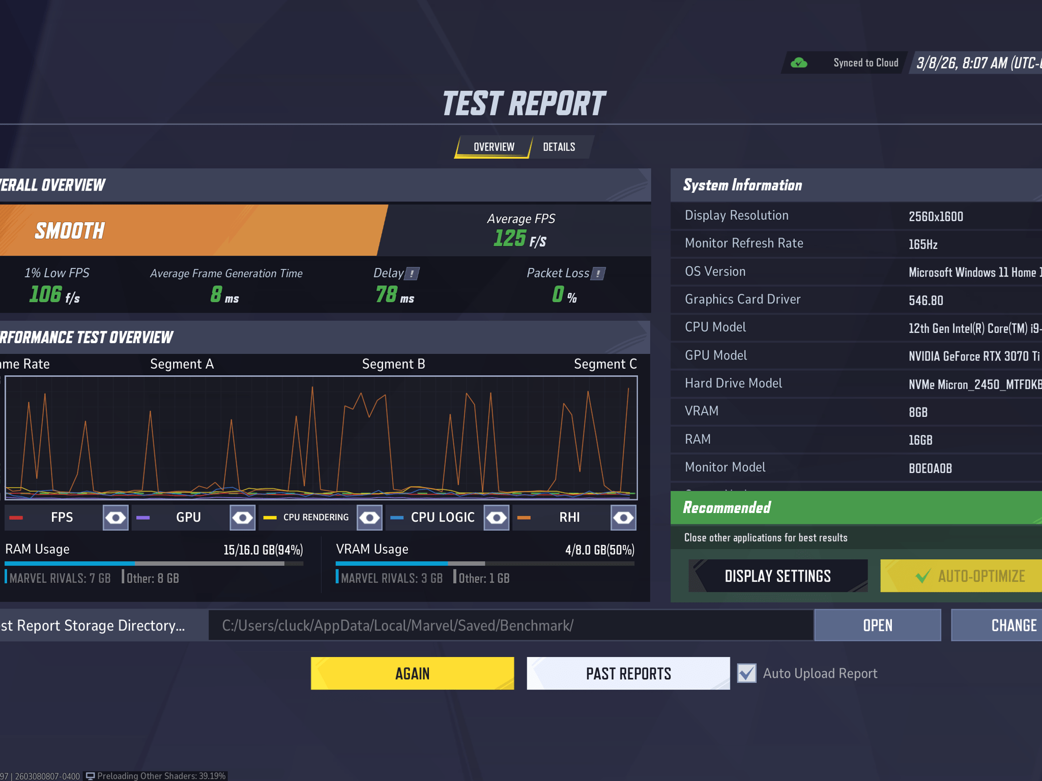Open the Display Settings

click(778, 576)
